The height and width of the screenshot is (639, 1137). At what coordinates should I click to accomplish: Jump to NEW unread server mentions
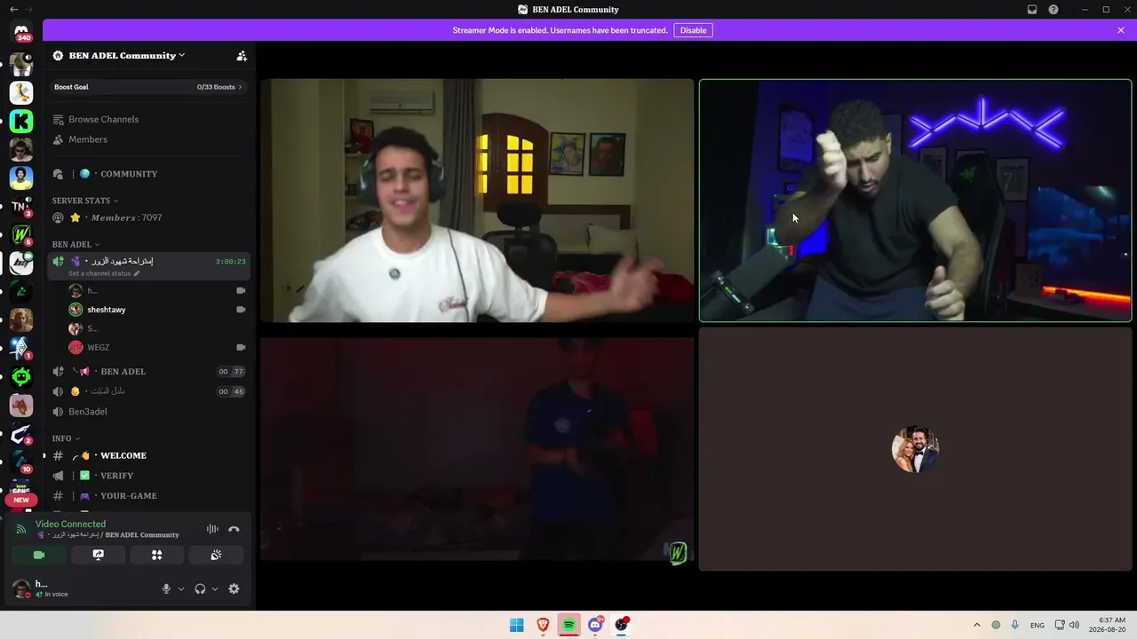pos(21,500)
